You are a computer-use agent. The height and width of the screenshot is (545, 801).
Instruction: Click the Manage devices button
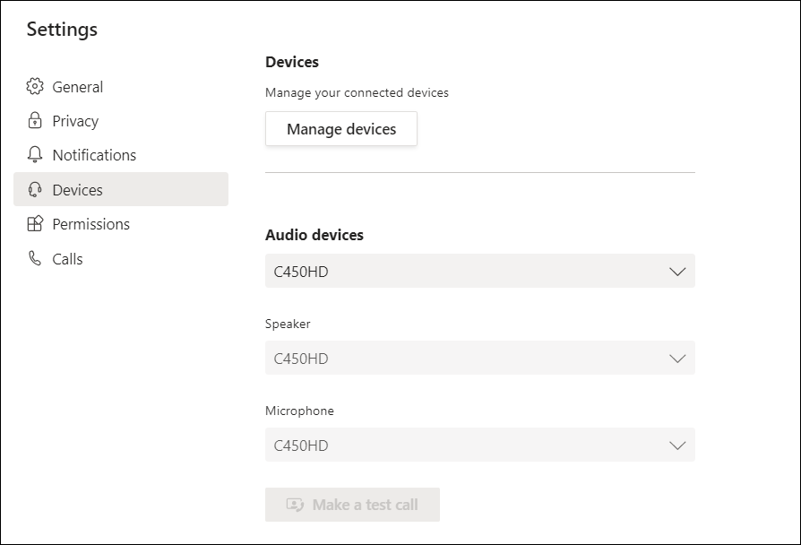(x=341, y=129)
